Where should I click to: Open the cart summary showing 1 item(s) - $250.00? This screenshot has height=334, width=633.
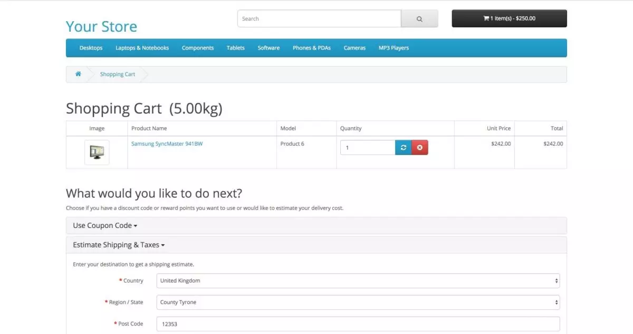509,18
